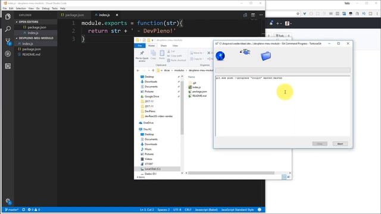Select package.json under DEVPLENO-MEU-MODULO in VS Code
381x214 pixels.
(x=32, y=49)
